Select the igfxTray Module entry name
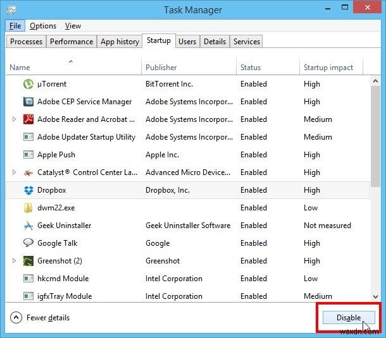The height and width of the screenshot is (338, 386). 65,296
